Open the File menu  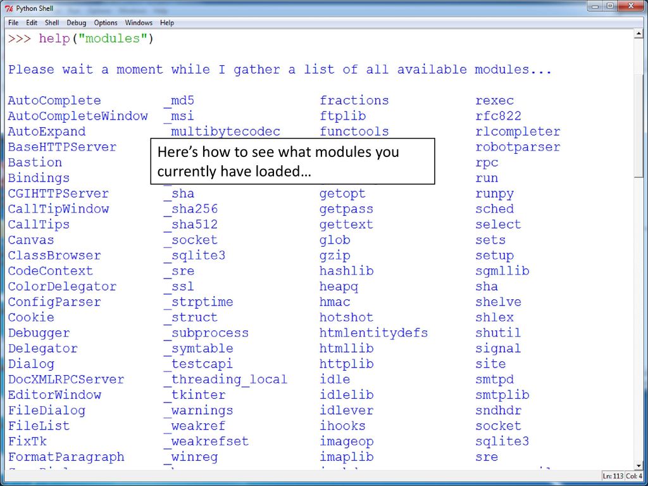[x=13, y=23]
